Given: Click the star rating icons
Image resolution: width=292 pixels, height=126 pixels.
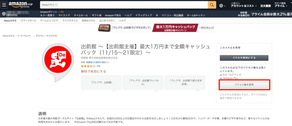Looking at the screenshot, I should coord(88,66).
